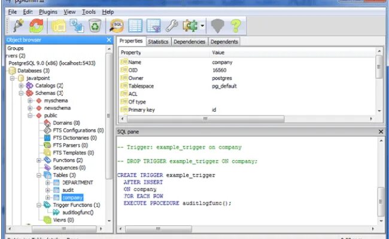Select FTS Dictionaries (0) item
The height and width of the screenshot is (239, 389).
coord(75,137)
